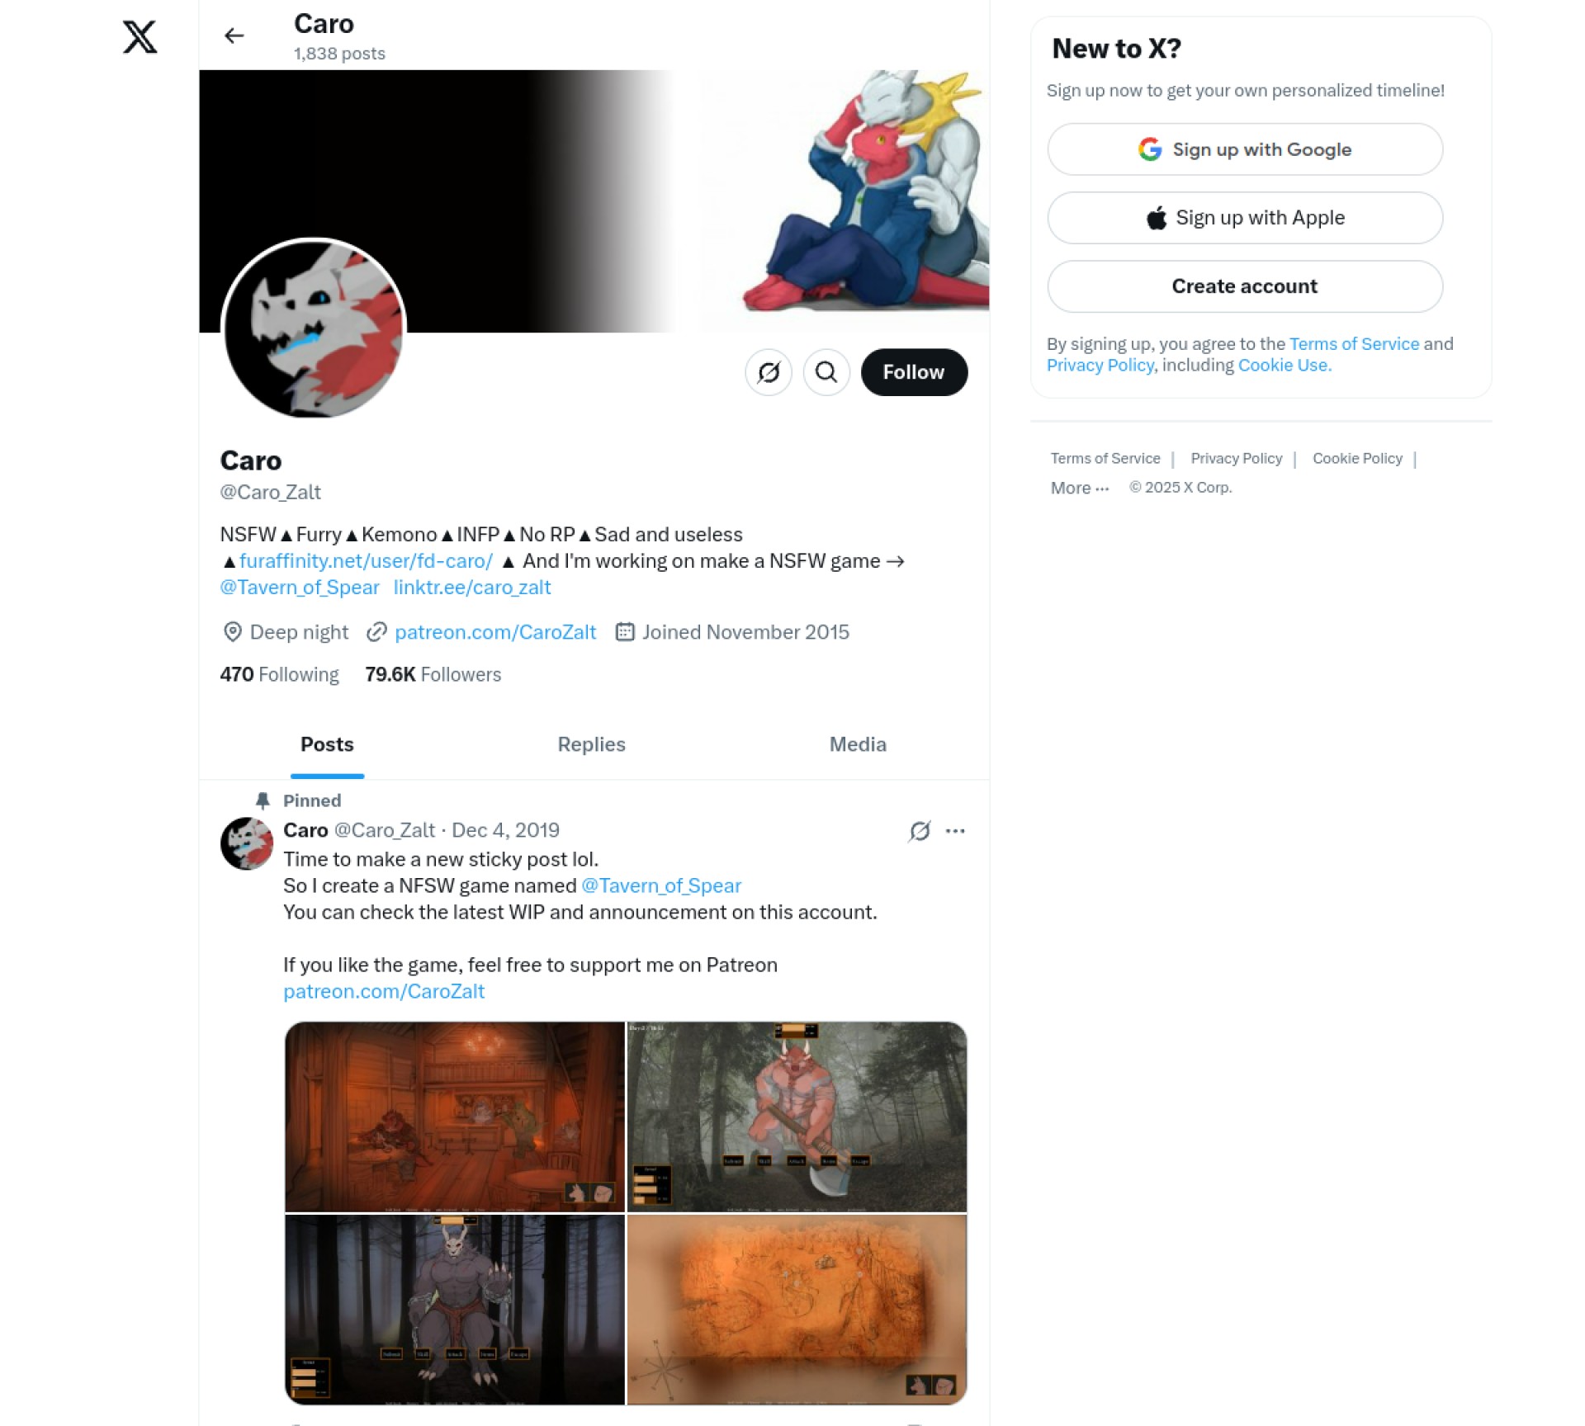Follow the Caro account

(914, 372)
